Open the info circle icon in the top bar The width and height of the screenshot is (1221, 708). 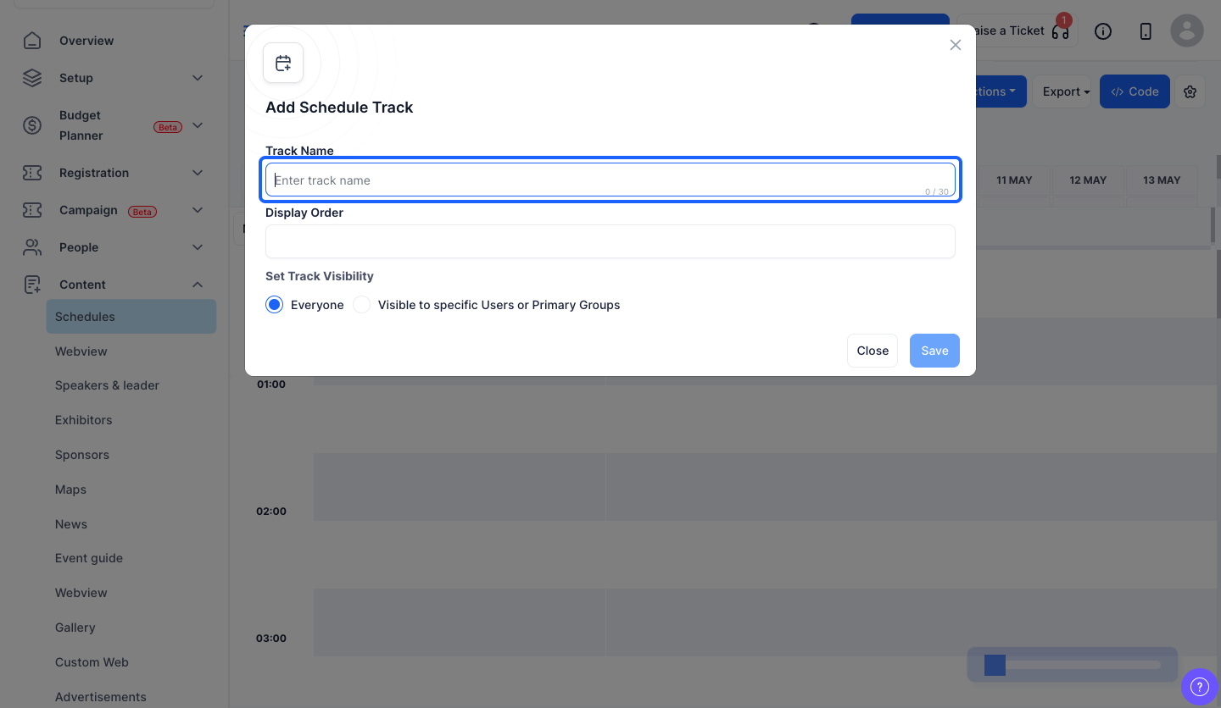coord(1103,31)
